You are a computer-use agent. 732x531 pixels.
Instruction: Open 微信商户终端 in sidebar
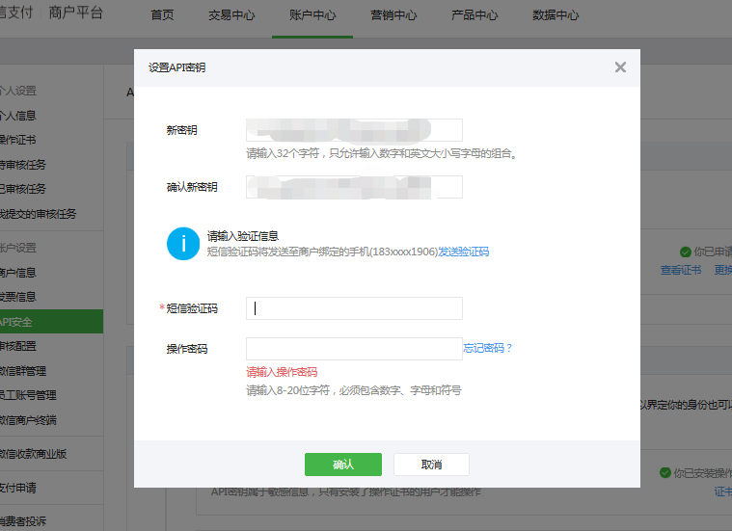(28, 420)
